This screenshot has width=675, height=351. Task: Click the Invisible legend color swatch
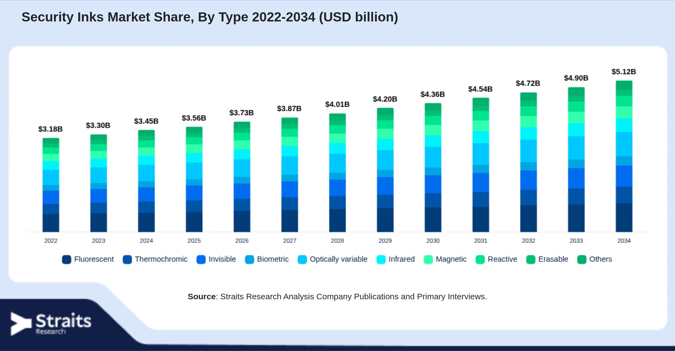coord(201,259)
